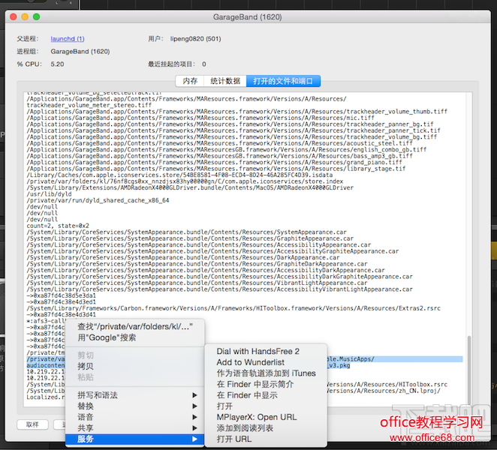Click the trackheader_volume_meter_stereo.tiff line

[89, 105]
